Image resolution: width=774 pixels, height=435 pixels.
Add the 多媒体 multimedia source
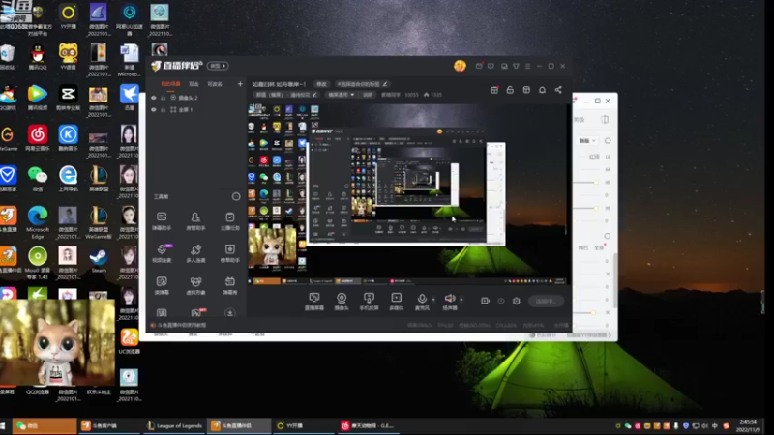397,301
